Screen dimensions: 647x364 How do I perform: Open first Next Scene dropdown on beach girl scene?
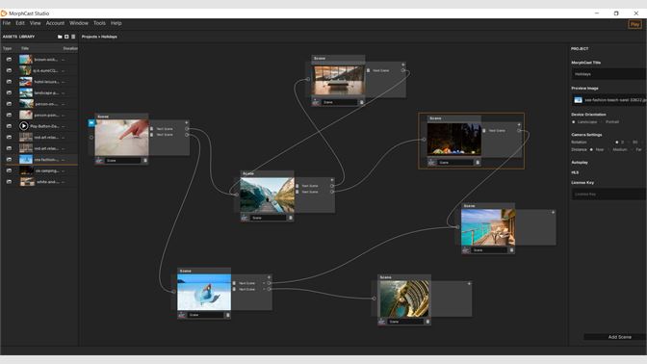(264, 283)
